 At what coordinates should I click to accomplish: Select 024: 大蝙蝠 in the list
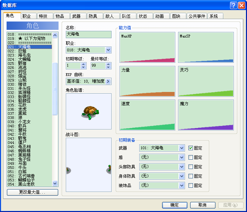(29, 59)
